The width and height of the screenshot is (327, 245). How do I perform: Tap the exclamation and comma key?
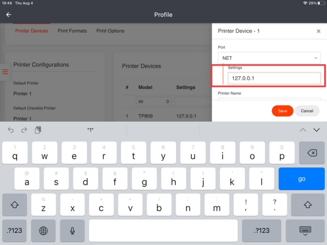click(246, 205)
